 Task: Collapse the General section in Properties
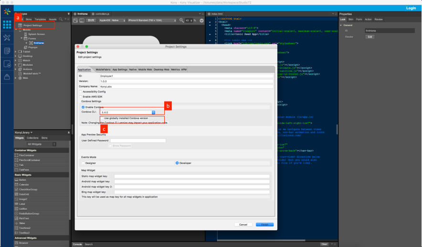click(341, 25)
